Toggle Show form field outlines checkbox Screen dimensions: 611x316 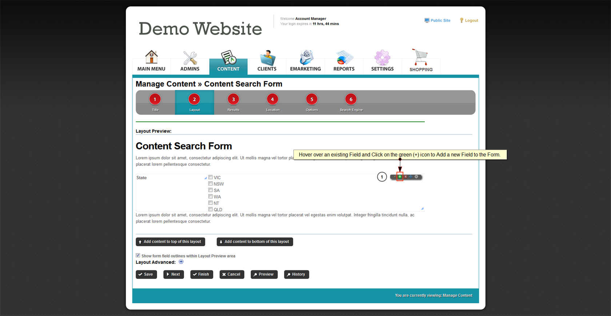[x=138, y=255]
